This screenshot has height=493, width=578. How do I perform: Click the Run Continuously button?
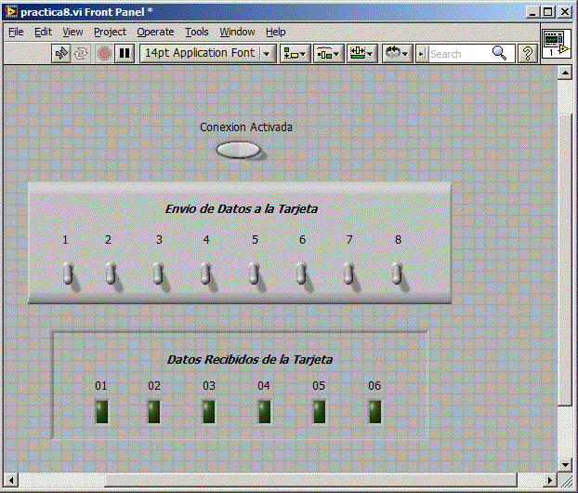pos(81,54)
